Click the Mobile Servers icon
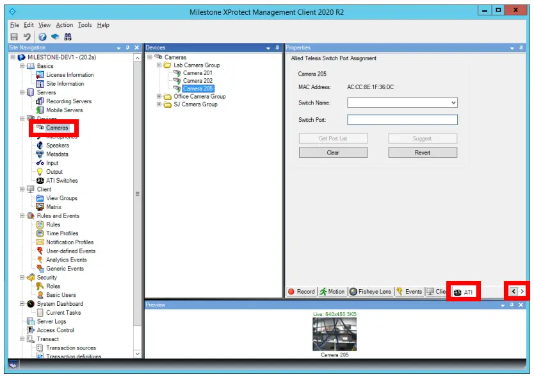This screenshot has width=534, height=377. click(x=40, y=110)
